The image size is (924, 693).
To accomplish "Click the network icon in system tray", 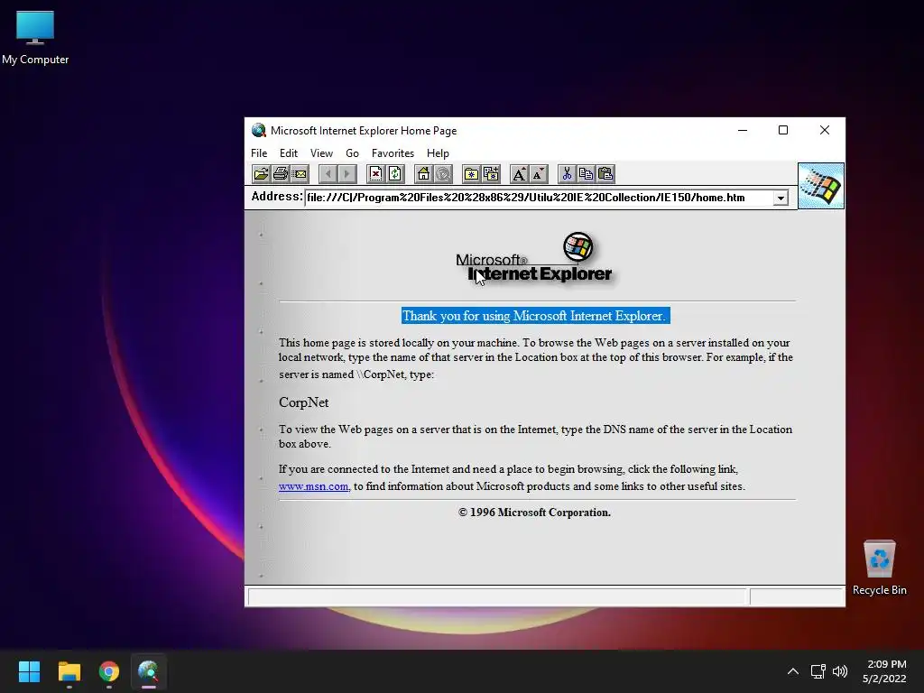I will point(818,671).
